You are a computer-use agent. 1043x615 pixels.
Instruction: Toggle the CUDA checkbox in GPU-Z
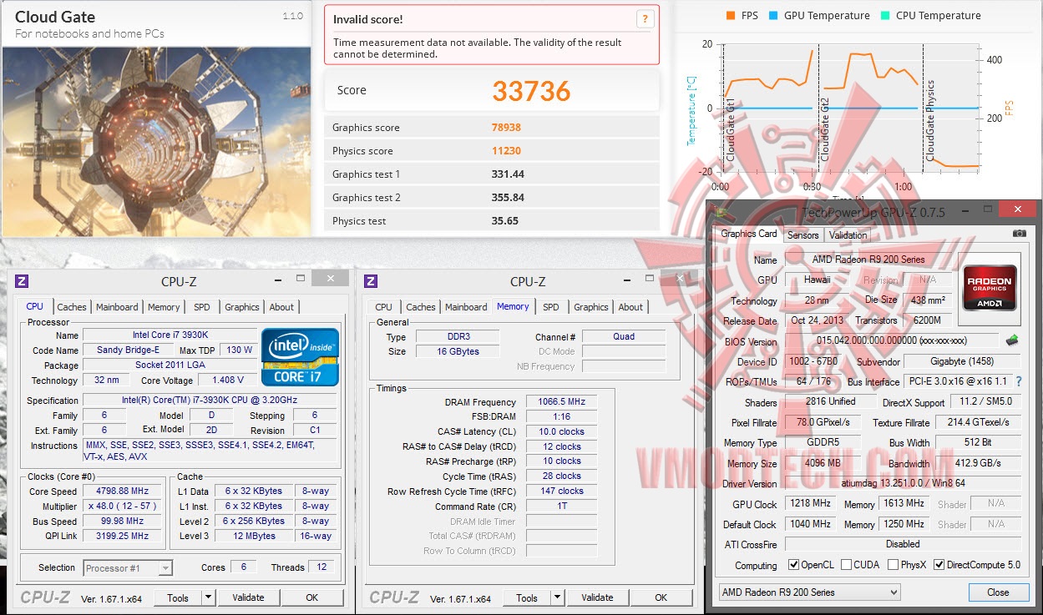(846, 565)
